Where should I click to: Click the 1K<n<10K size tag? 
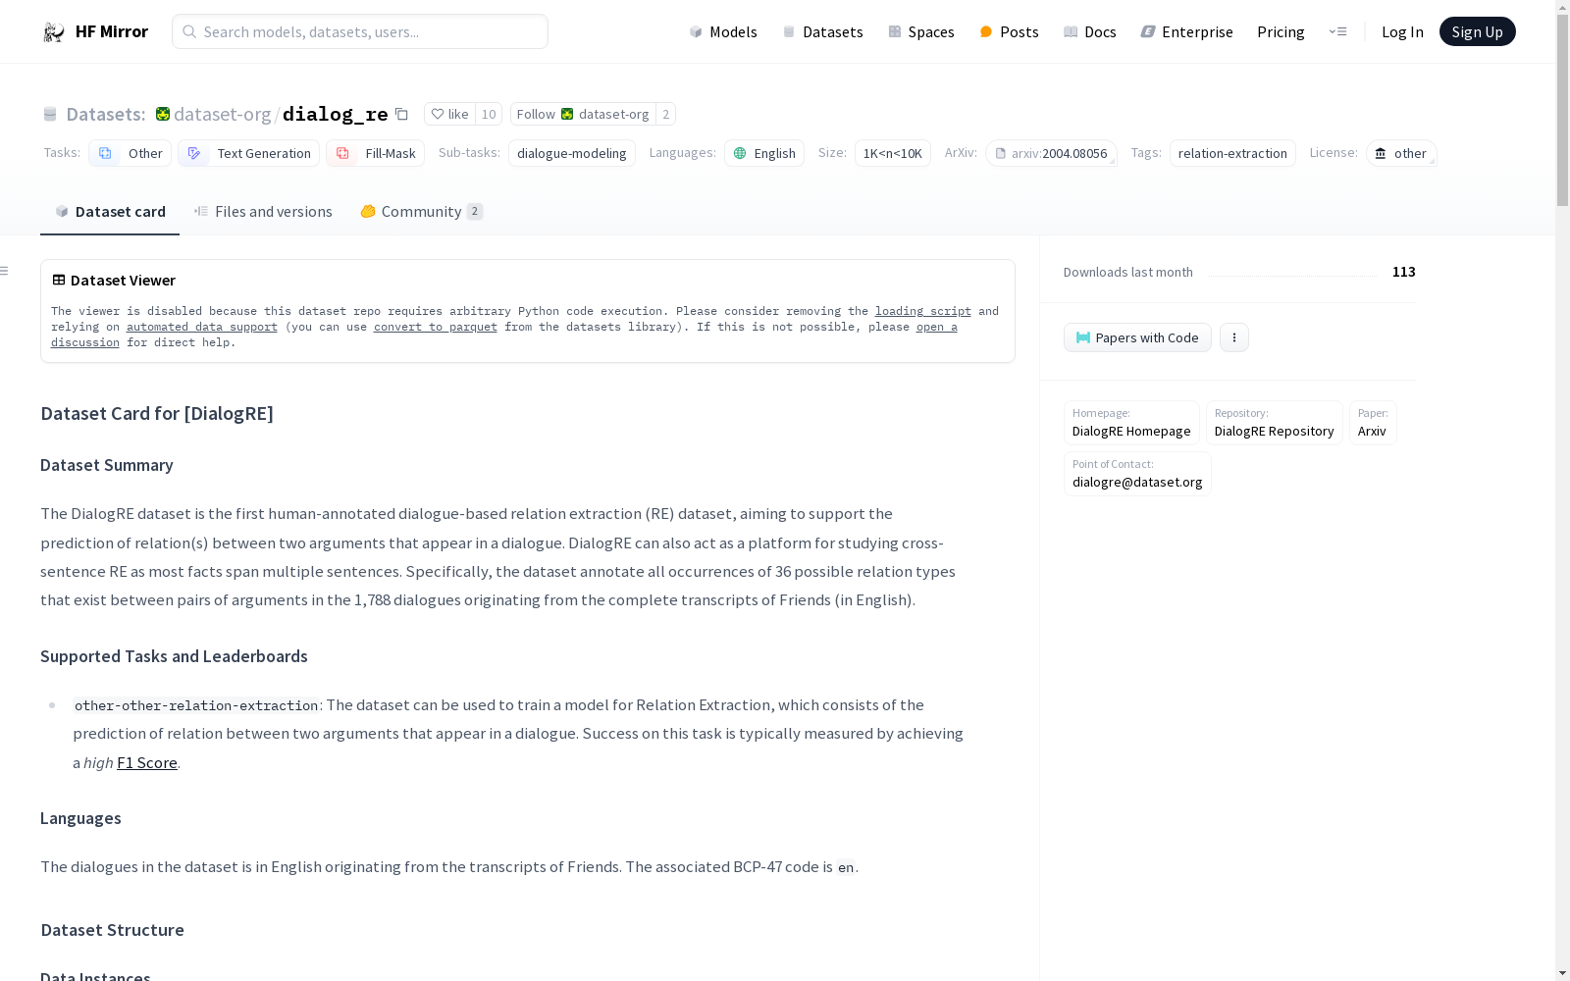click(893, 153)
